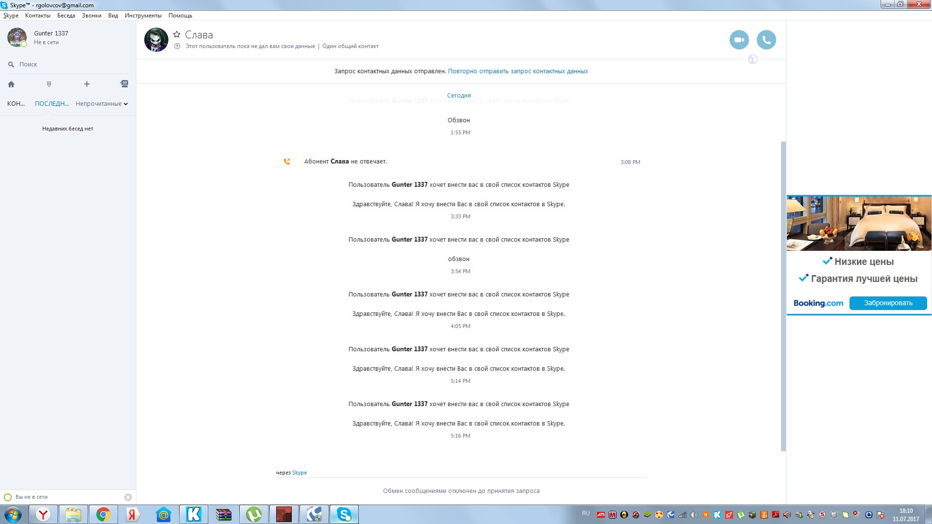Switch to the КОН... contacts tab
Image resolution: width=932 pixels, height=524 pixels.
(16, 104)
